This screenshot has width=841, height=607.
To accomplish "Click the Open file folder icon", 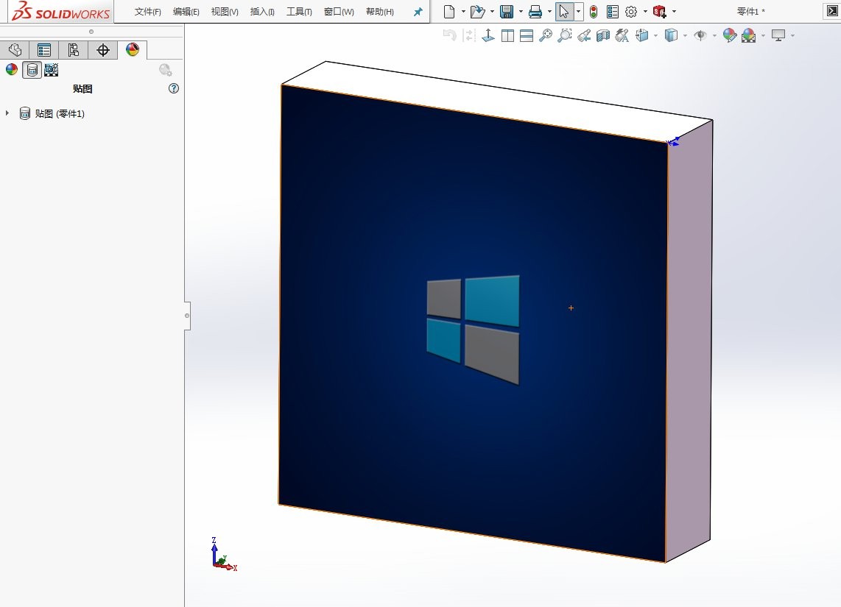I will 477,11.
